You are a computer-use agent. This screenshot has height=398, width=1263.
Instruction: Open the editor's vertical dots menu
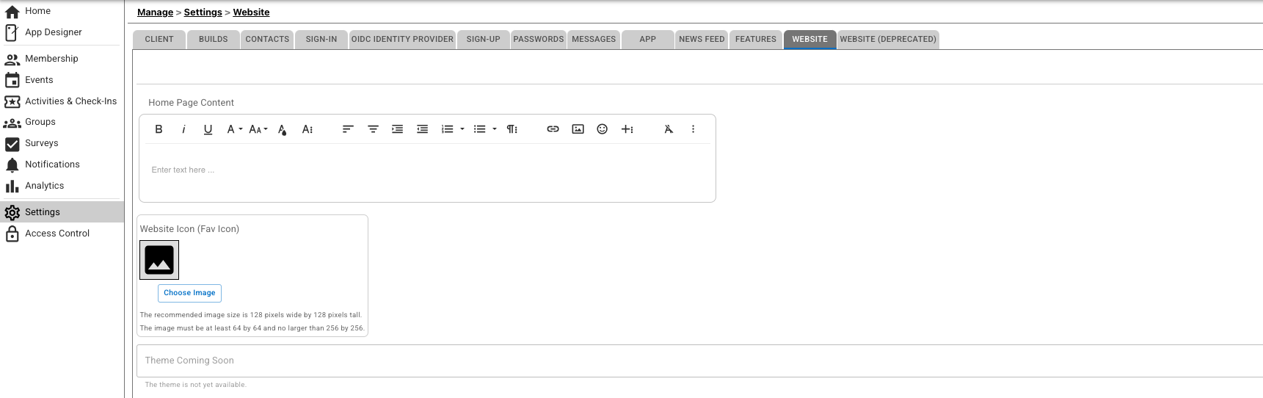[693, 129]
